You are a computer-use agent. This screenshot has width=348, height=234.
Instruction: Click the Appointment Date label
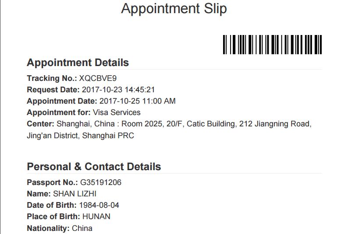(x=62, y=101)
